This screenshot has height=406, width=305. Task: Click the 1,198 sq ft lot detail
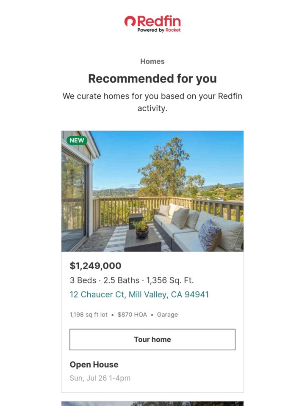click(x=89, y=315)
